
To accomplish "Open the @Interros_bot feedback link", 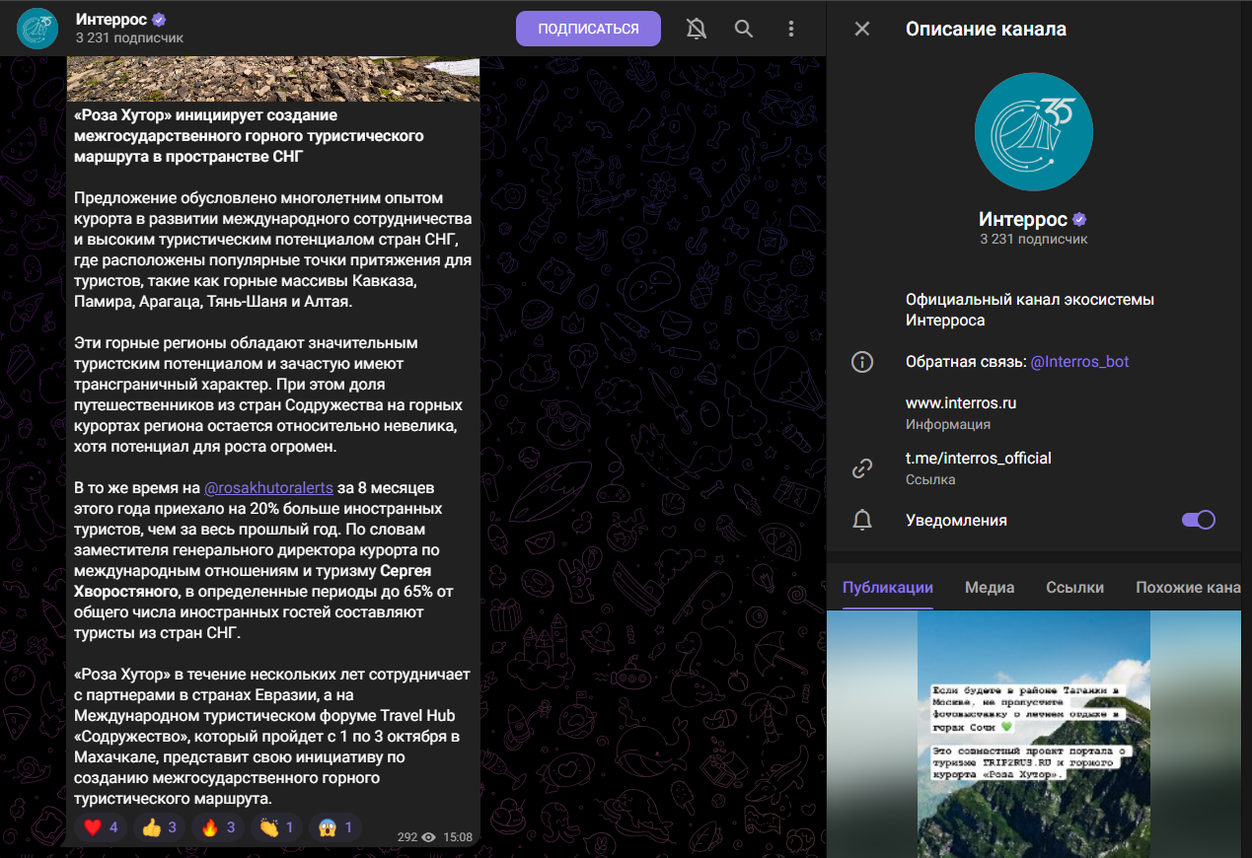I will [1079, 362].
